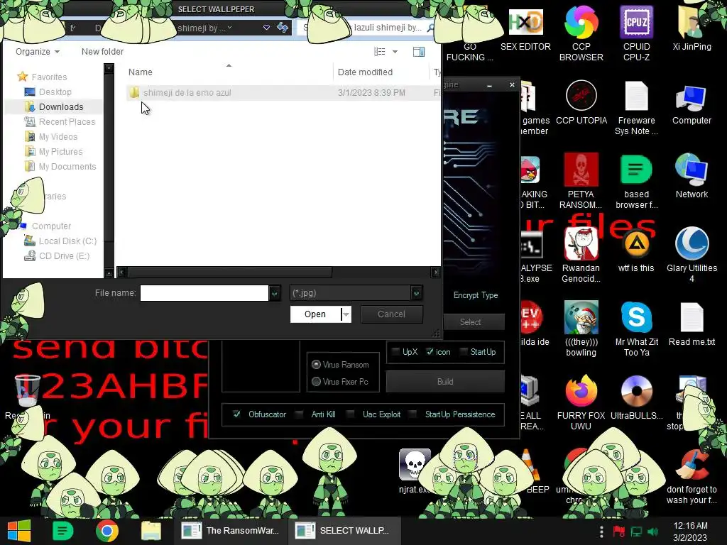Enable the Anti Kill checkbox
727x545 pixels.
point(300,414)
